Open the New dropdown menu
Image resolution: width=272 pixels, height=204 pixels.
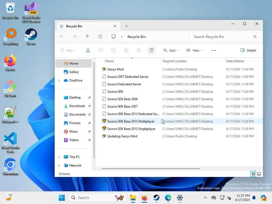click(68, 50)
